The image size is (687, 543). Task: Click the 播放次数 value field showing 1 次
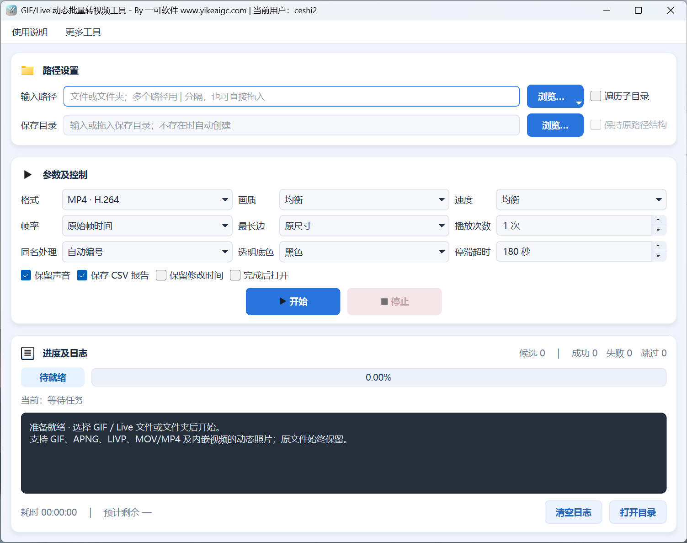tap(574, 226)
